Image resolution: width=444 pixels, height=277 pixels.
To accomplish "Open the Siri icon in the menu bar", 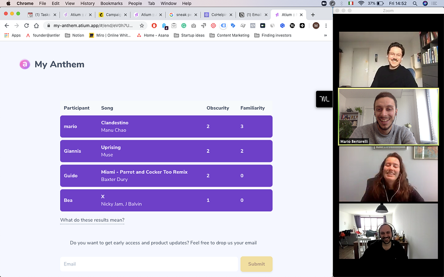I will (x=425, y=3).
